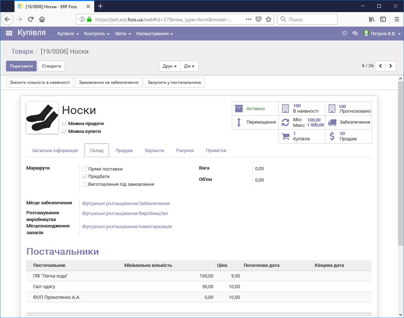
Task: Open new browser tab with plus
Action: 101,6
